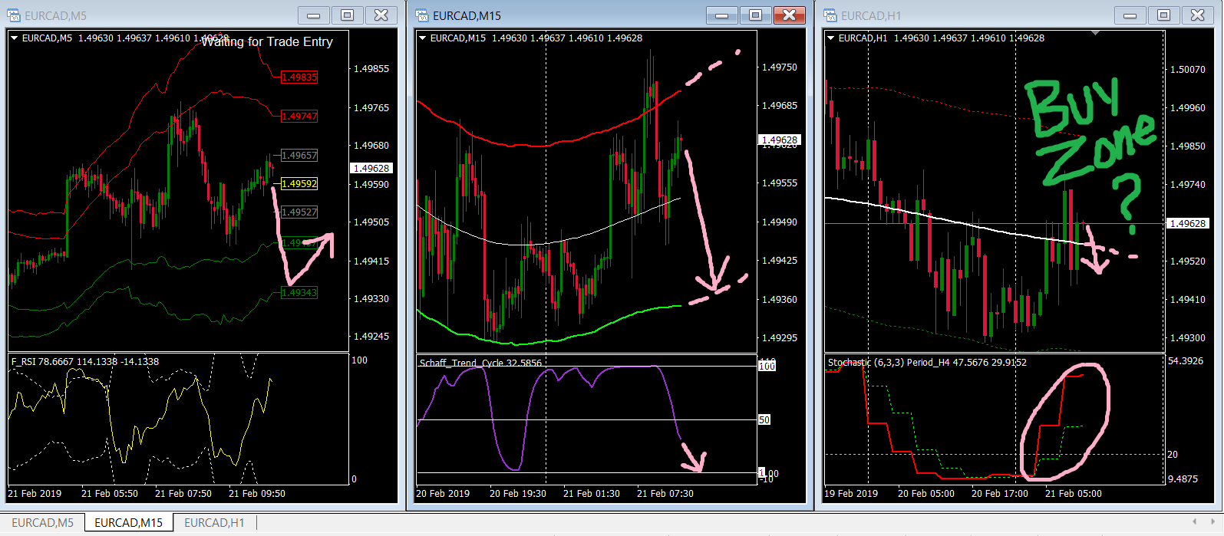Click the EURCAD,M5 window title icon
1224x536 pixels.
click(x=13, y=15)
